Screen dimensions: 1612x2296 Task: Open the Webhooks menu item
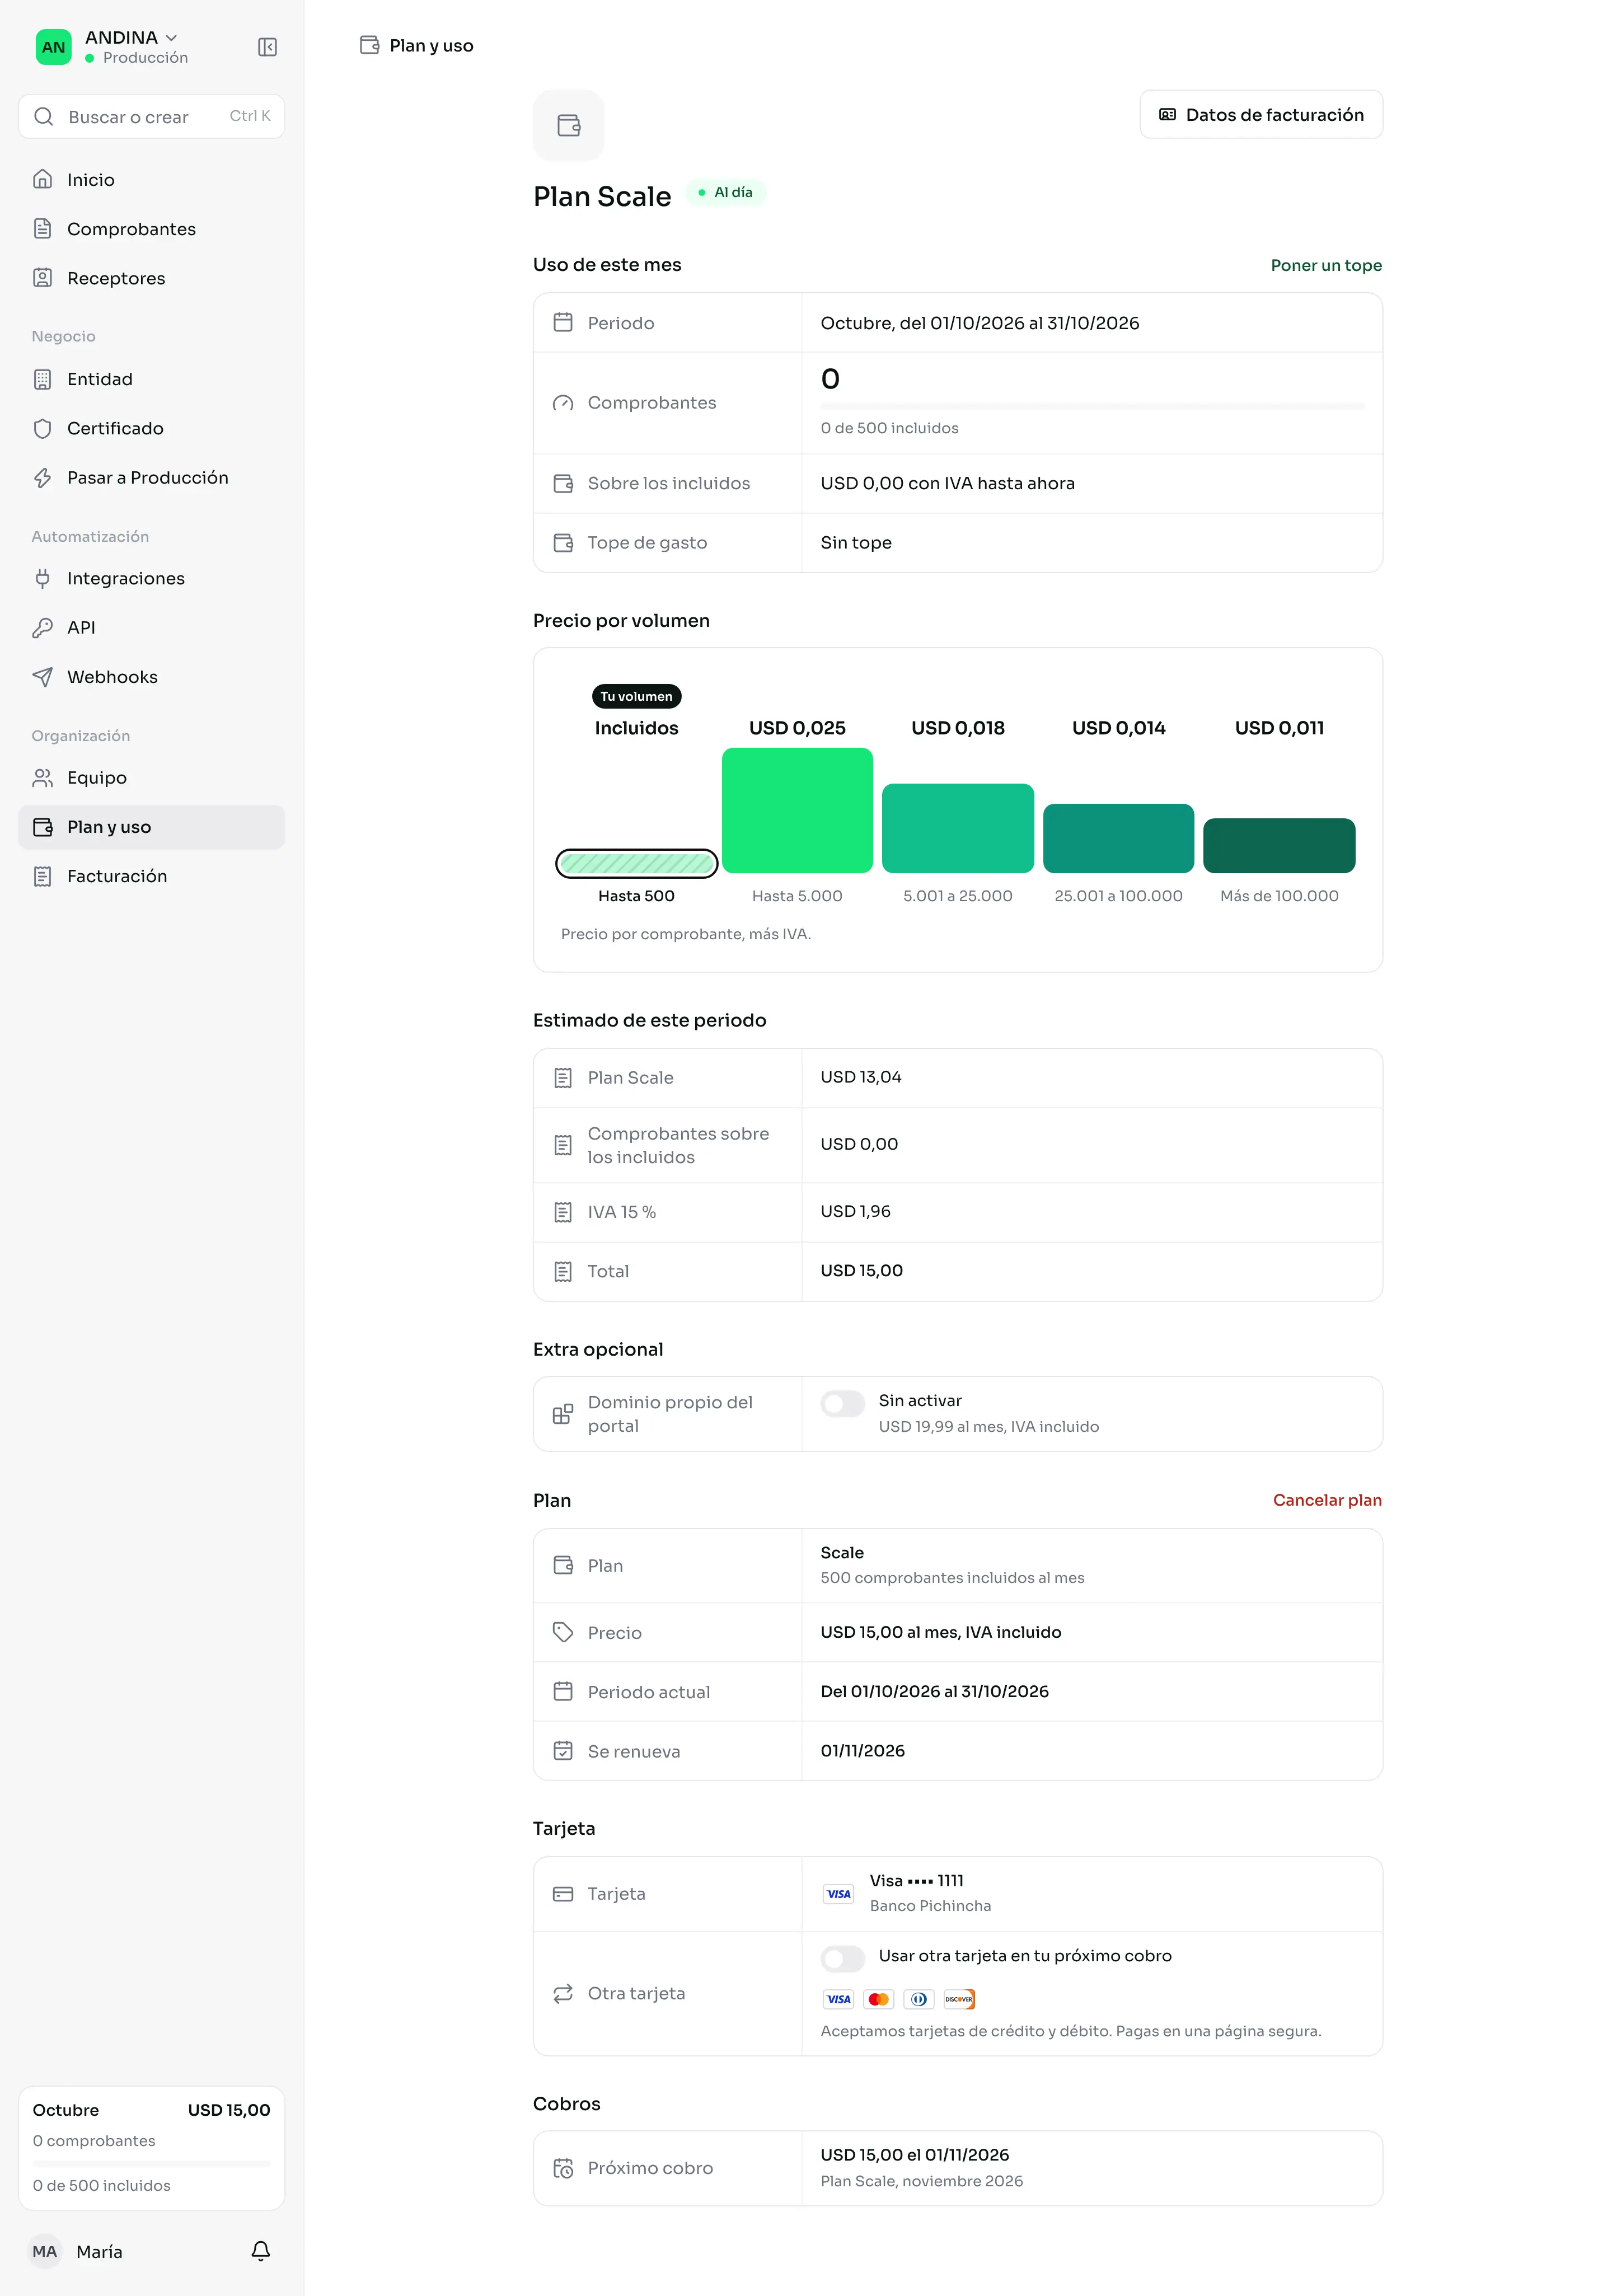point(152,677)
